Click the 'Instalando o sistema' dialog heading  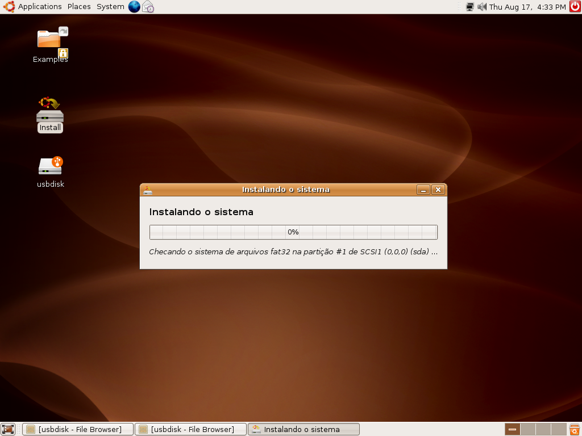(201, 212)
